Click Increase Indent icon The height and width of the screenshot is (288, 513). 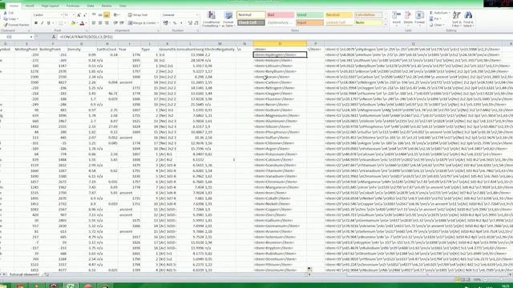[x=122, y=23]
